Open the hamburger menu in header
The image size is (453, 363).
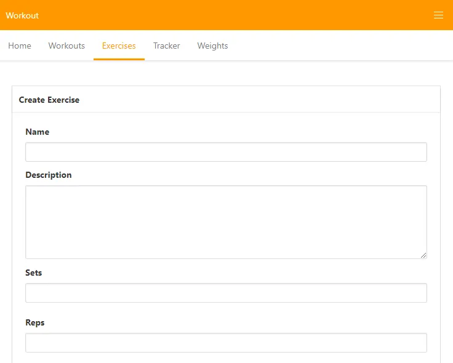point(438,15)
